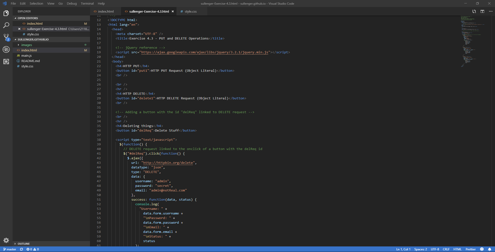Open the Selection menu
Image resolution: width=495 pixels, height=252 pixels.
point(36,3)
